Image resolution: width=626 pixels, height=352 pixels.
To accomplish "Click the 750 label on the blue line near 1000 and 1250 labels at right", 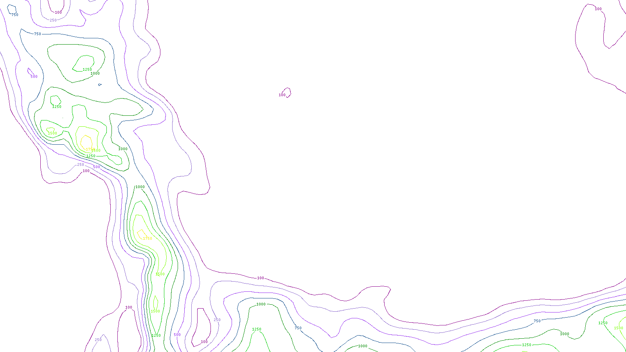I will (x=537, y=321).
